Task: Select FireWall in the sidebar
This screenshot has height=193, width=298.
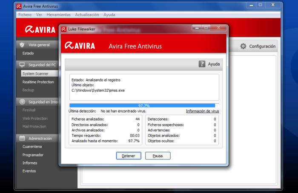Action: (x=29, y=110)
